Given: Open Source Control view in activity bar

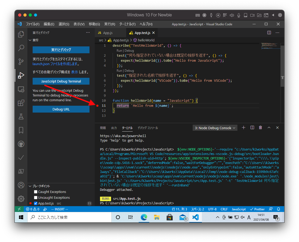Looking at the screenshot, I should click(21, 62).
